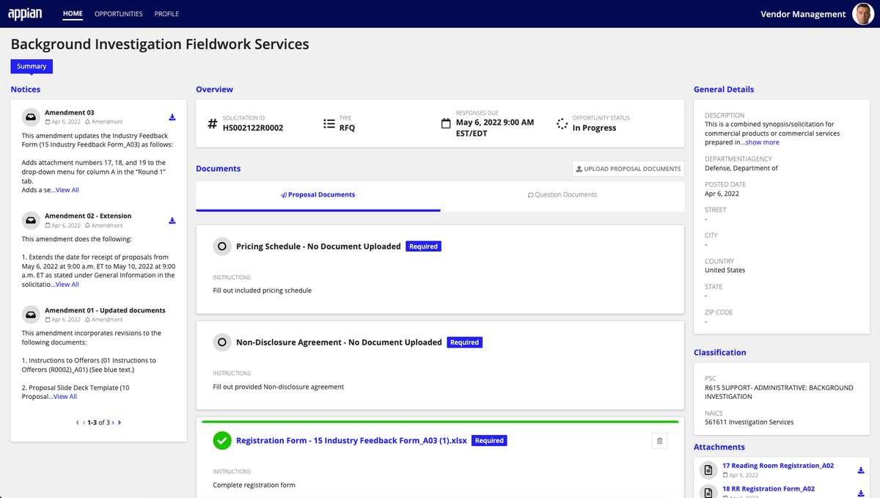This screenshot has height=498, width=880.
Task: Download 18 RR Registration Form_A02 attachment
Action: click(861, 493)
